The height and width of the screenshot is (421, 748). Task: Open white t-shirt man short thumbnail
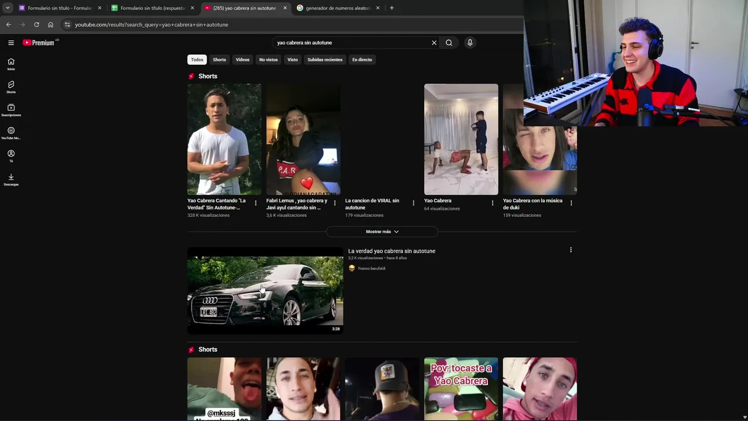[224, 139]
